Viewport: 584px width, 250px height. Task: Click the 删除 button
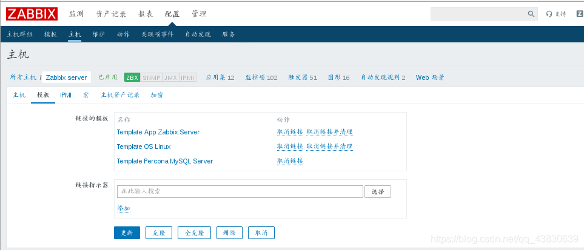tap(229, 233)
